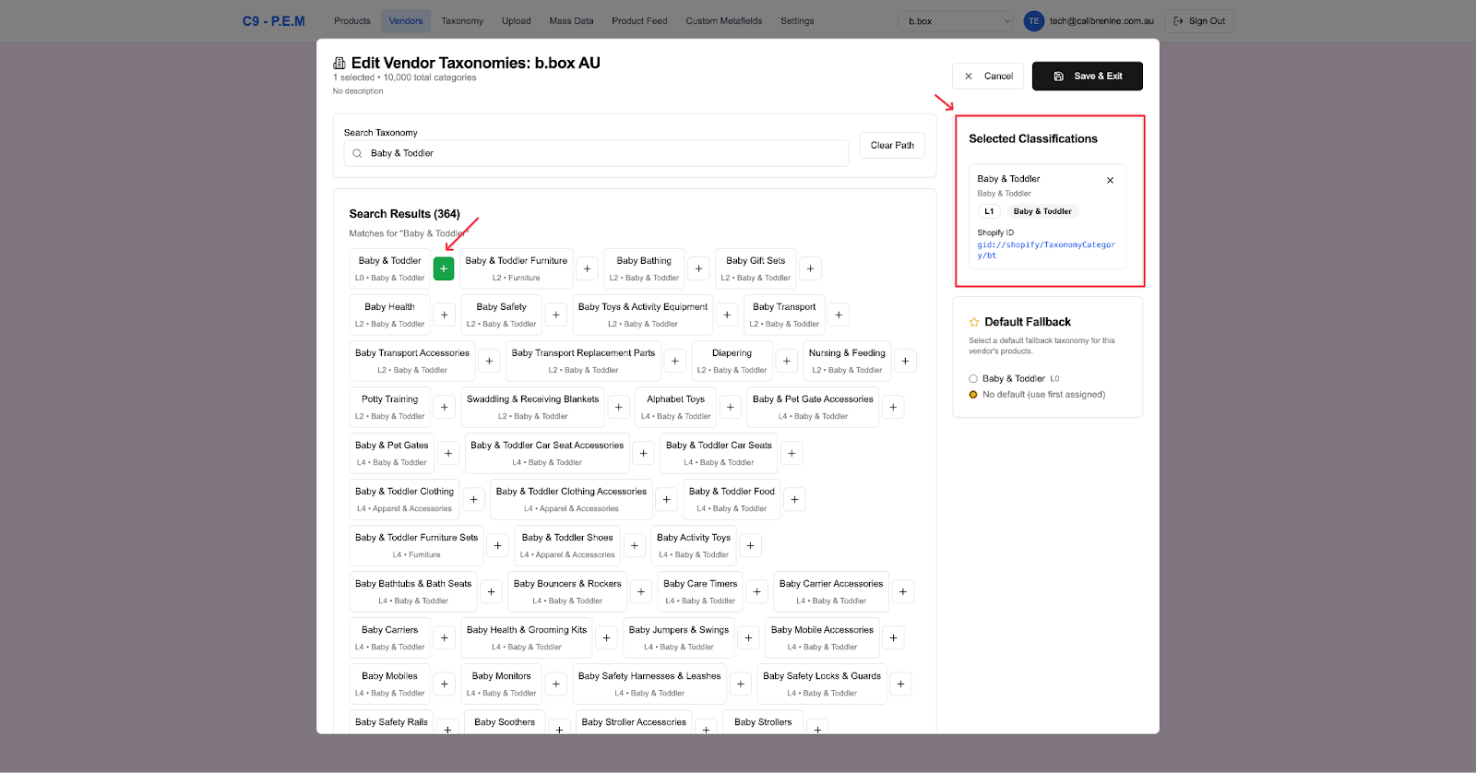Image resolution: width=1476 pixels, height=773 pixels.
Task: Click the Clear Path button
Action: click(x=892, y=146)
